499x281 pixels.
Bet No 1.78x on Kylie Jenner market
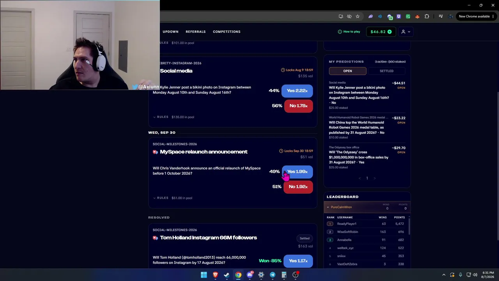coord(298,106)
